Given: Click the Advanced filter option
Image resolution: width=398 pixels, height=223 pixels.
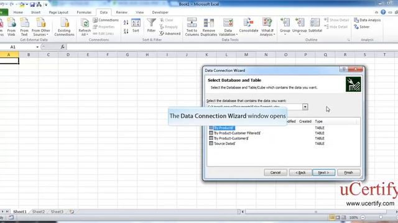Looking at the screenshot, I should [170, 33].
